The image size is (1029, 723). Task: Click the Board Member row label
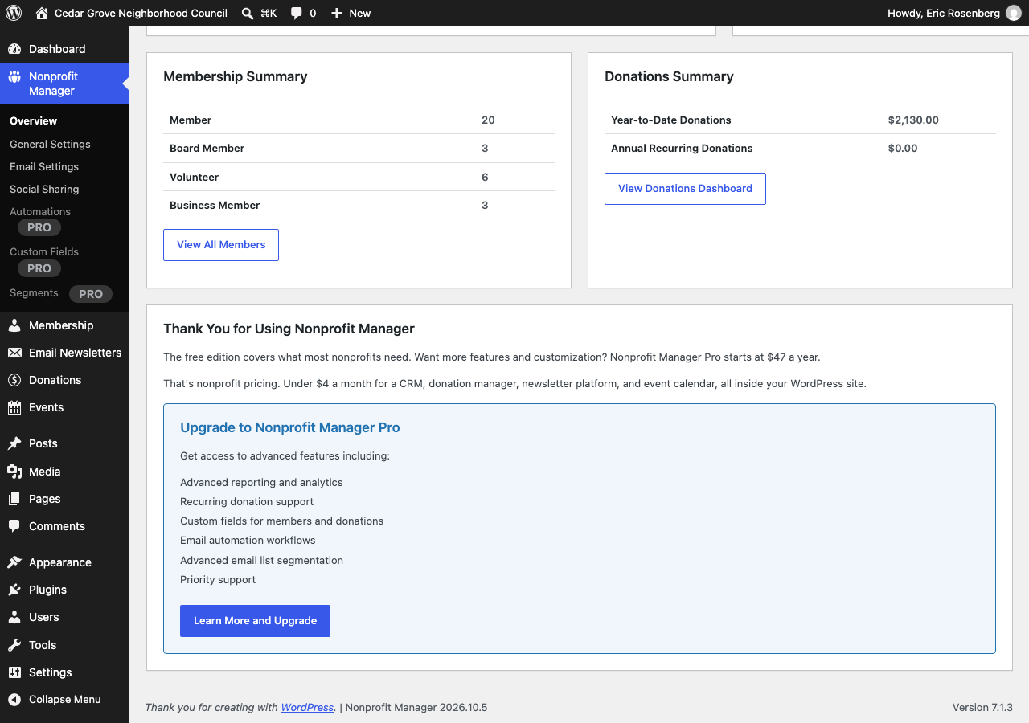207,148
